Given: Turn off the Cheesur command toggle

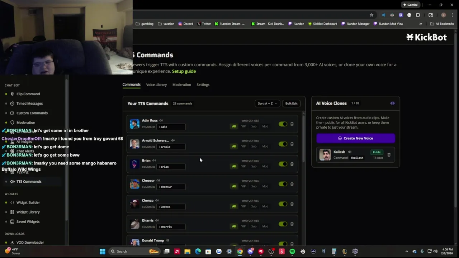Looking at the screenshot, I should tap(283, 184).
